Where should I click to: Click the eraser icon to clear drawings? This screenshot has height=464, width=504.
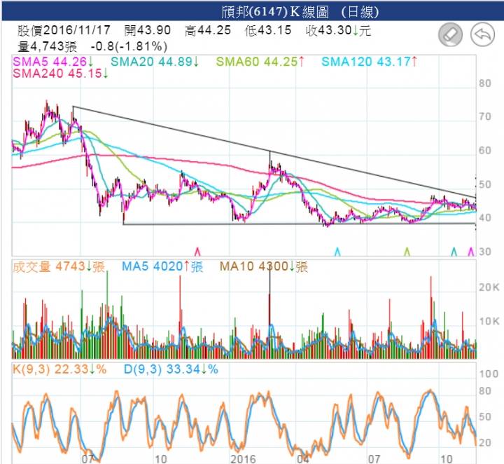point(450,34)
